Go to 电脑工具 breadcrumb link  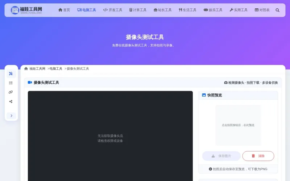[x=56, y=69]
